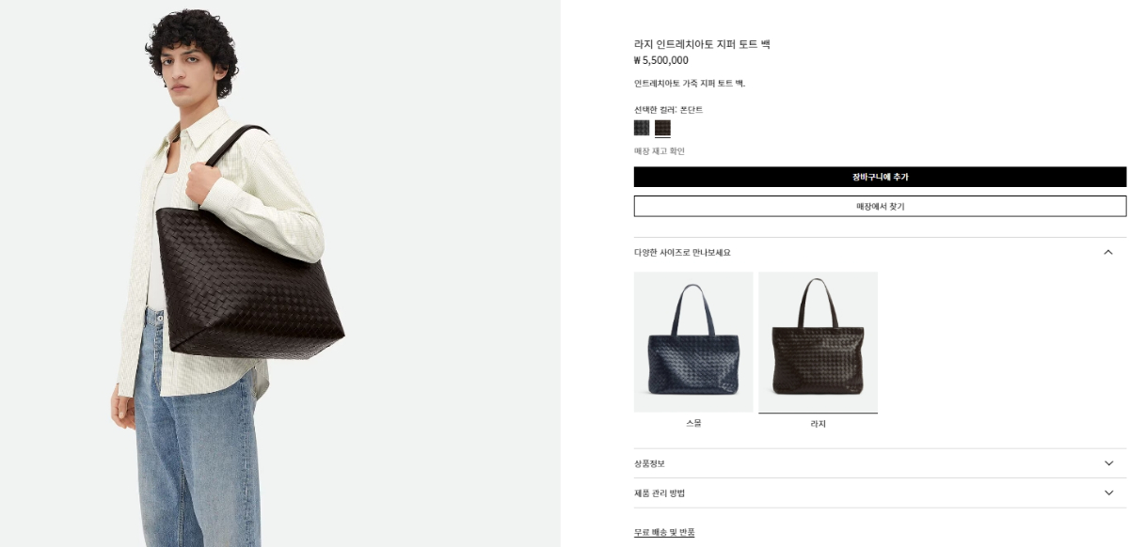Image resolution: width=1129 pixels, height=547 pixels.
Task: Select the 라지 size label
Action: 818,424
